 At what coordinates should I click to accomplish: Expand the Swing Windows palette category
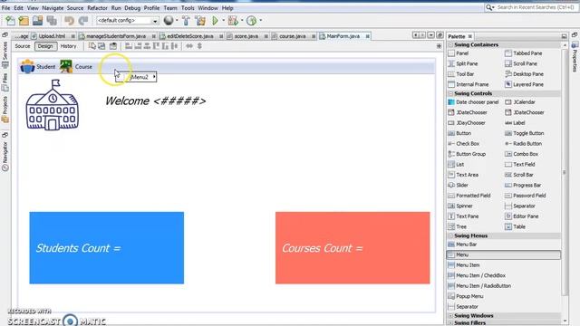pos(451,316)
